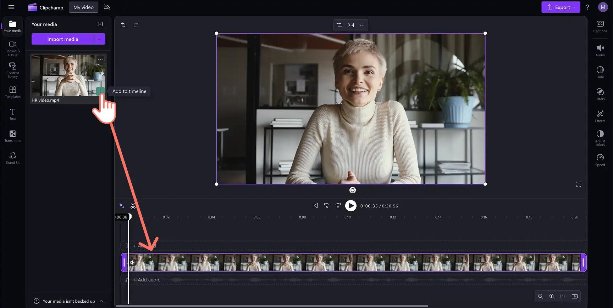Open the Speed panel
The width and height of the screenshot is (613, 308).
(x=600, y=160)
